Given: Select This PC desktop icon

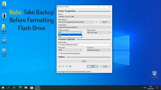Looking at the screenshot, I should 4,40.
